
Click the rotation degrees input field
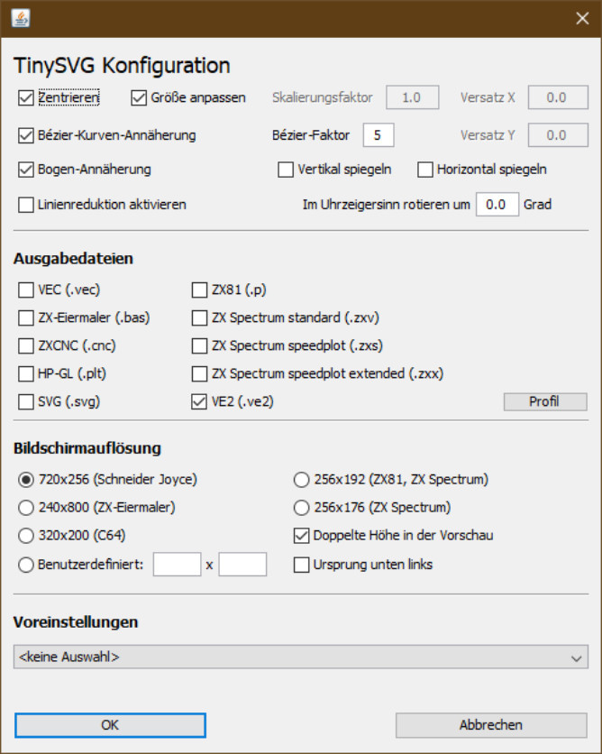(496, 205)
